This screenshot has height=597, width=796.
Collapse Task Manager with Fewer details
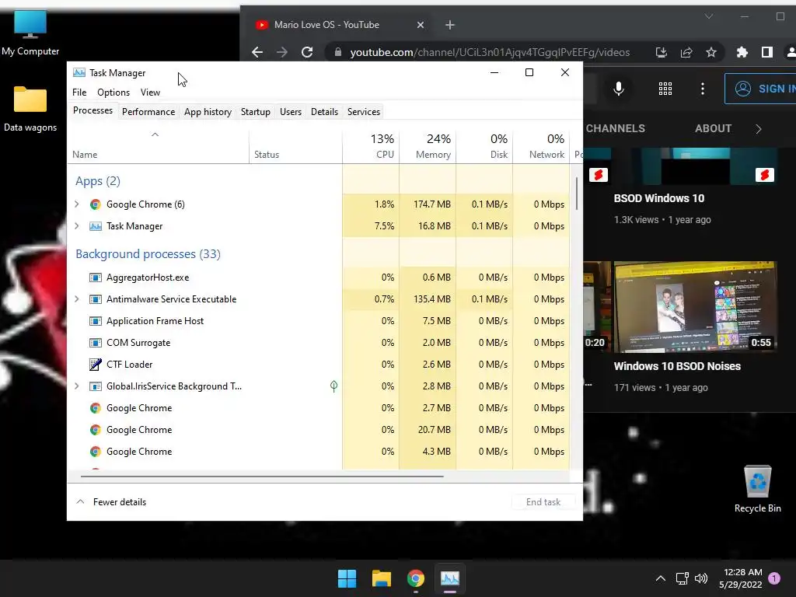[x=111, y=502]
